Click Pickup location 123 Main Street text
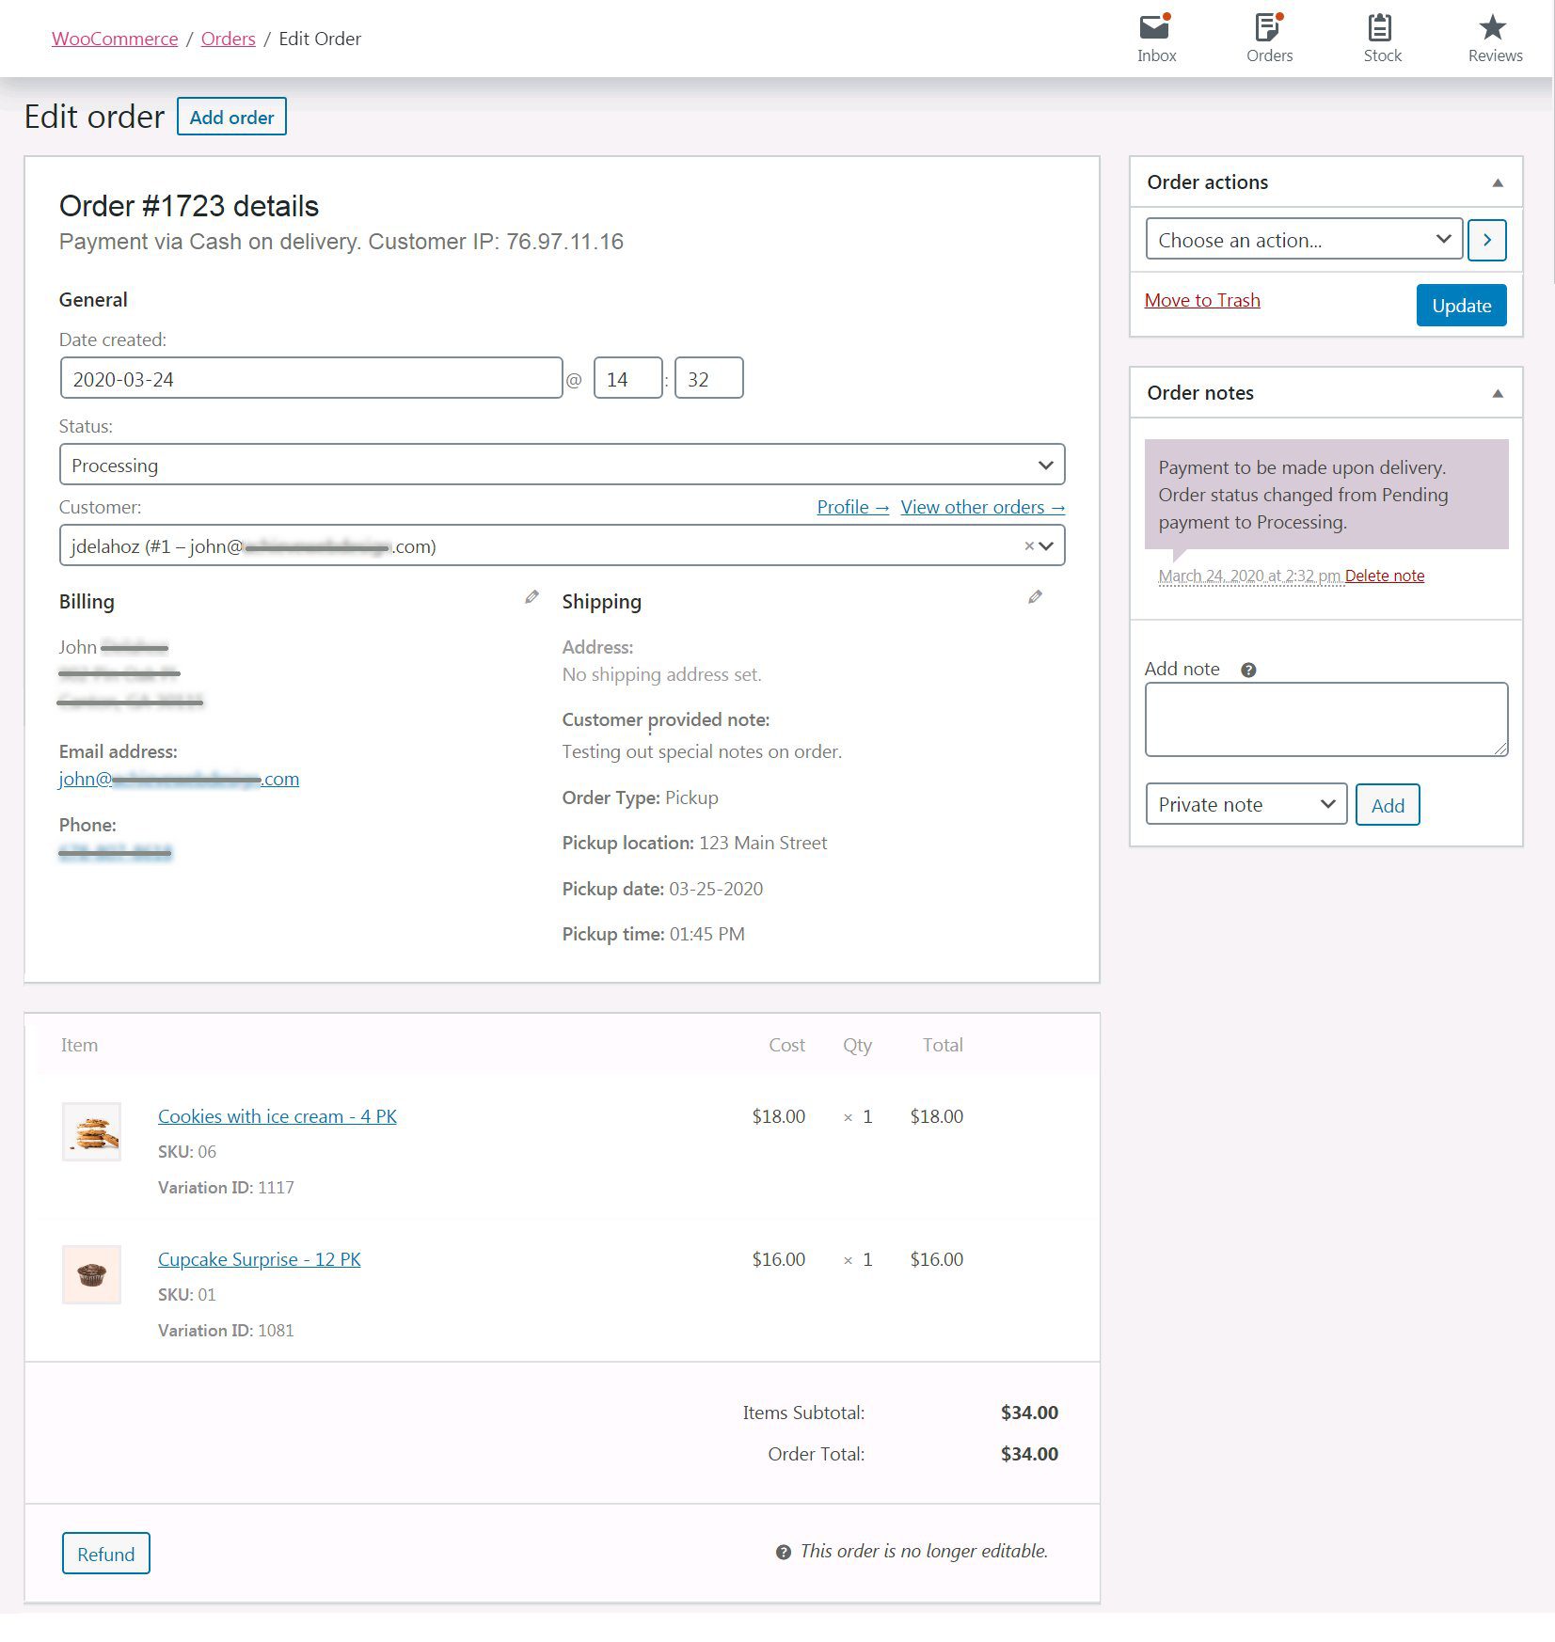 pos(695,843)
